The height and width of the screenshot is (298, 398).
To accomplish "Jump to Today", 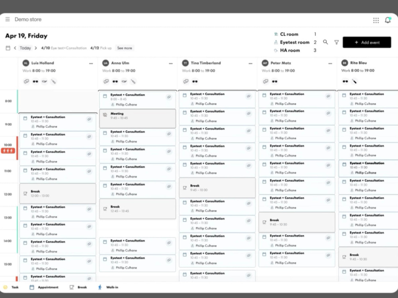I will [x=25, y=48].
